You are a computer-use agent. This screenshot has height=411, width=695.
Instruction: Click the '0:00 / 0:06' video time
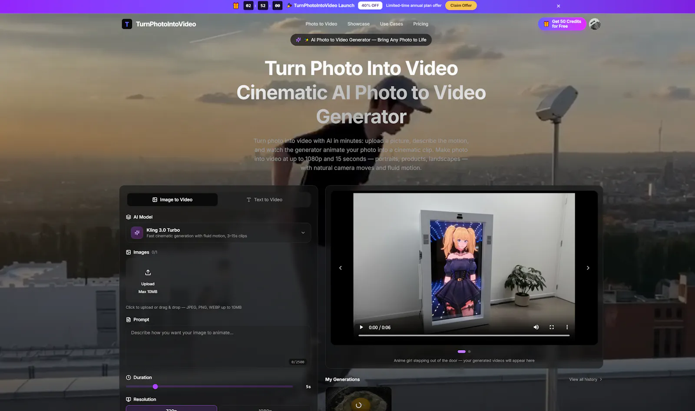pos(380,328)
